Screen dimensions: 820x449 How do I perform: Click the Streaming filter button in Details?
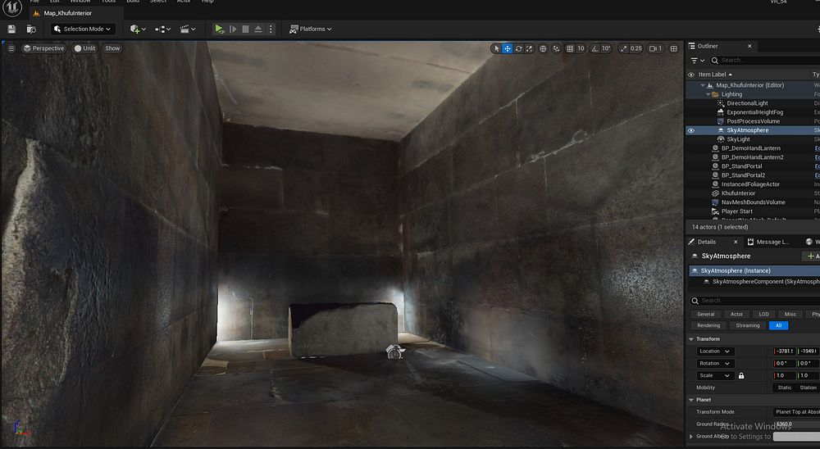748,325
